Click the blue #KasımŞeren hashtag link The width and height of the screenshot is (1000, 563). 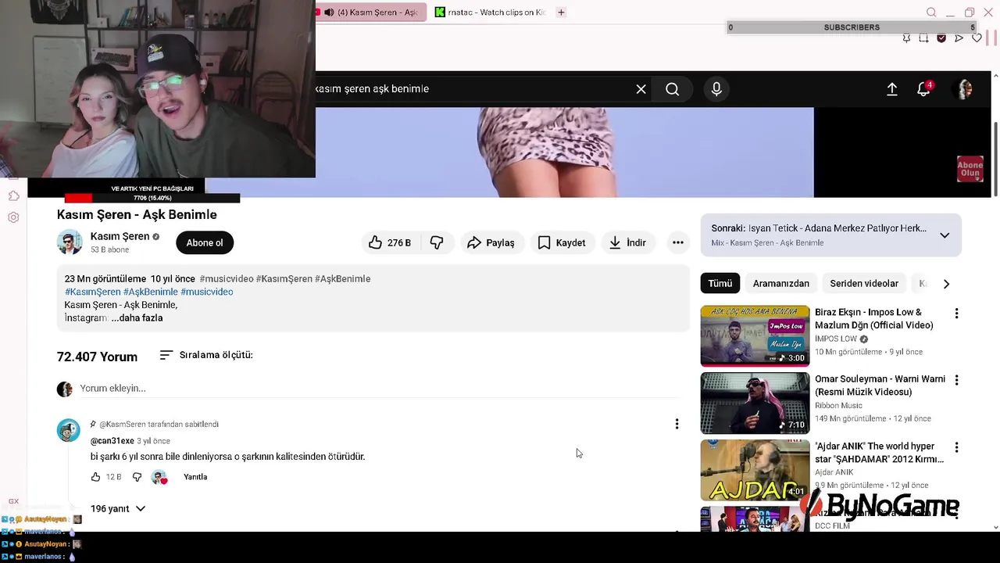[x=92, y=292]
